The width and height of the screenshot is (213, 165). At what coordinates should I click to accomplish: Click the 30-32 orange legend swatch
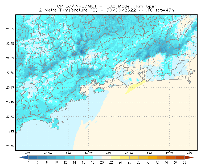pos(152,158)
